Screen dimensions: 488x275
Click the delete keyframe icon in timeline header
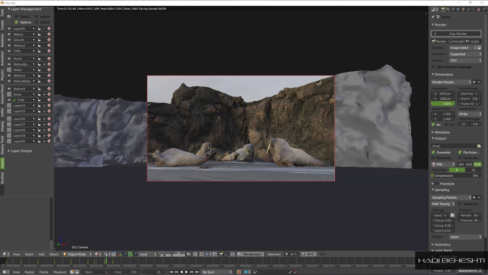(295, 272)
